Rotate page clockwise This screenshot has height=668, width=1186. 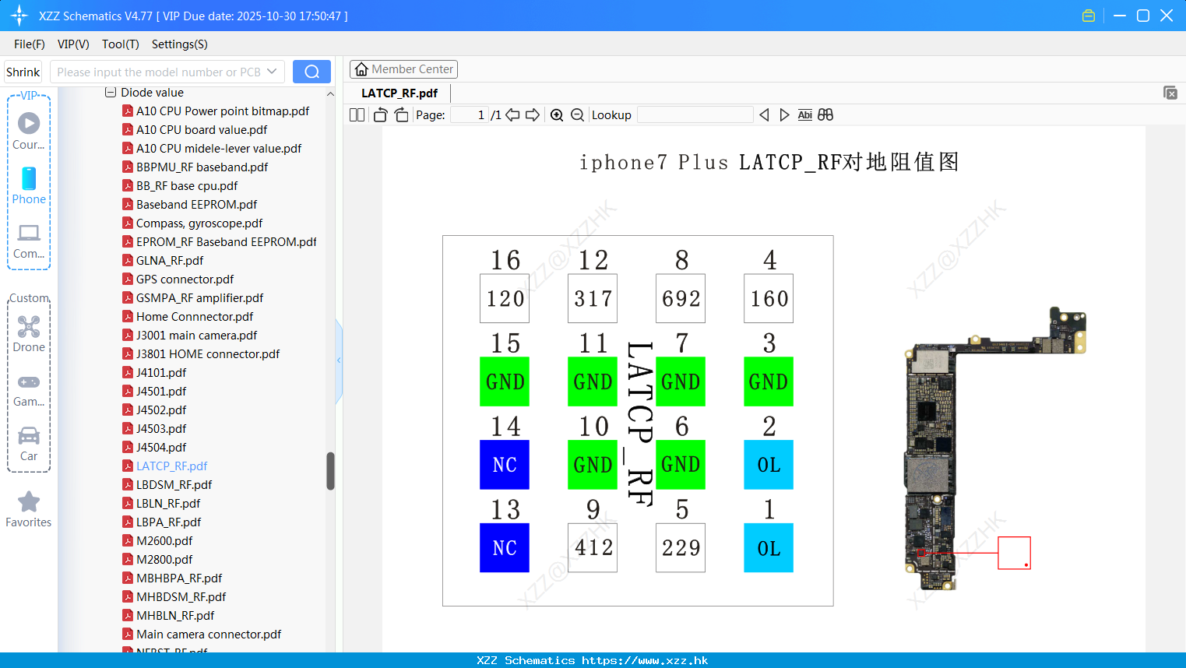pos(401,114)
